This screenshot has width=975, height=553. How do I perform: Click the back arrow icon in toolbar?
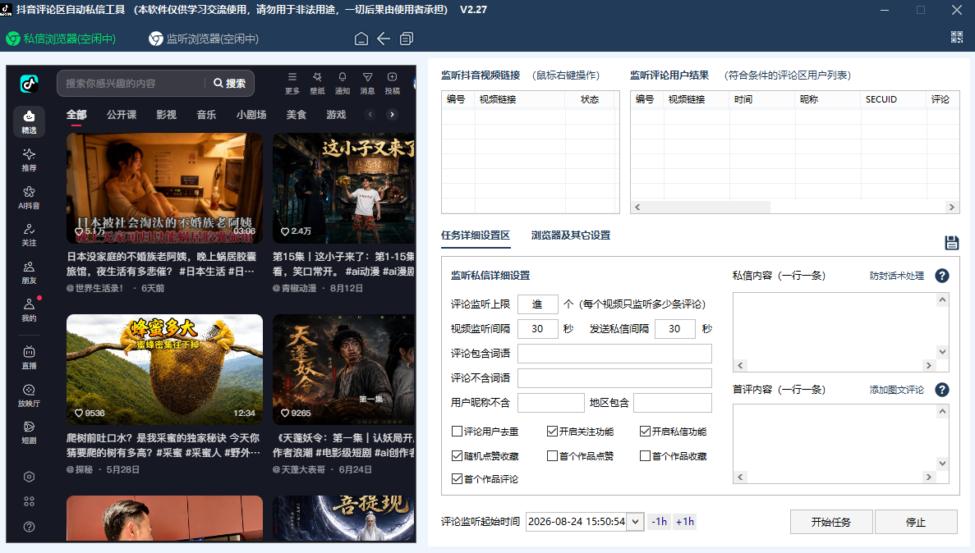point(384,39)
